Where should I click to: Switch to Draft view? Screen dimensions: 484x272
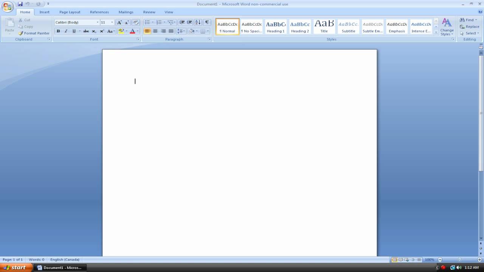(x=419, y=260)
